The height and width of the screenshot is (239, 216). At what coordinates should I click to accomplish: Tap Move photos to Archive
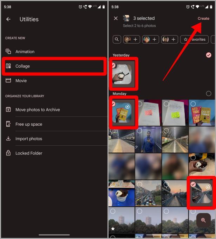(54, 109)
